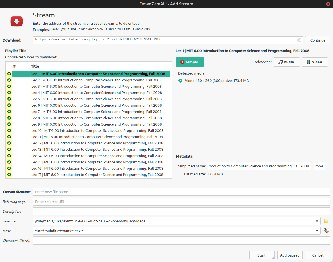Viewport: 333px width, 262px height.
Task: Select the Lec 3 playlist row title
Action: pyautogui.click(x=97, y=86)
